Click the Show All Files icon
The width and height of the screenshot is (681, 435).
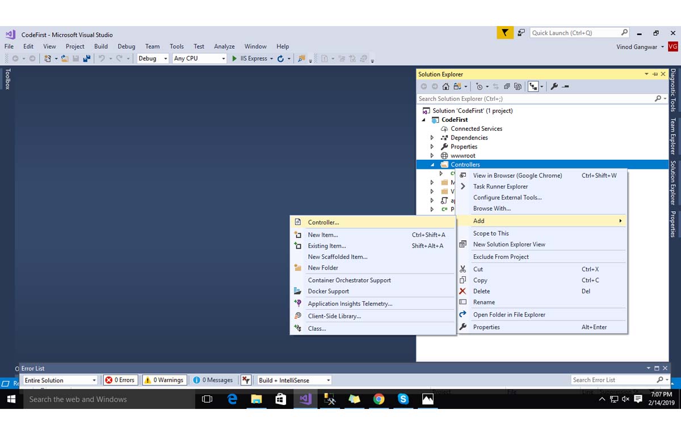pos(518,87)
